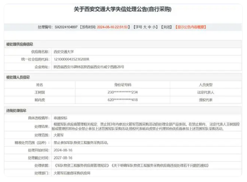Click the red publish time 2024-08-16 22:51:53
247x182 pixels.
click(x=113, y=27)
